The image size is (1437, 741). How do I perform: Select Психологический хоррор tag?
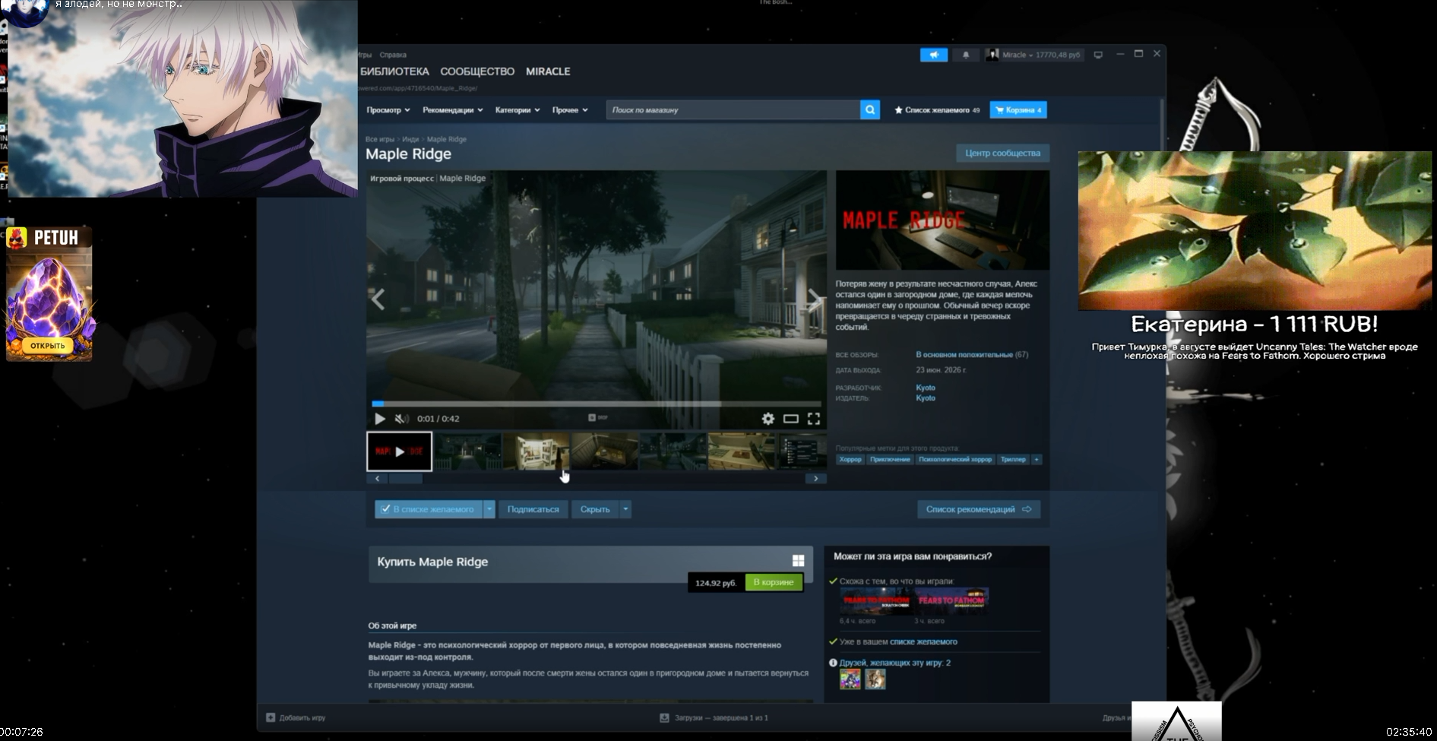955,460
